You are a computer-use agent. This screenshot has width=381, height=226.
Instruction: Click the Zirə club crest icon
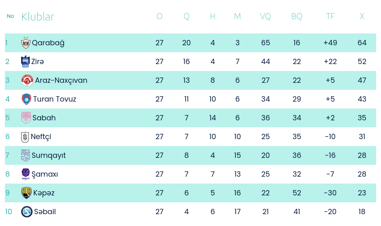pos(25,62)
